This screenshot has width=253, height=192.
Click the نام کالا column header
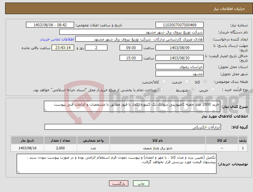tap(157, 140)
